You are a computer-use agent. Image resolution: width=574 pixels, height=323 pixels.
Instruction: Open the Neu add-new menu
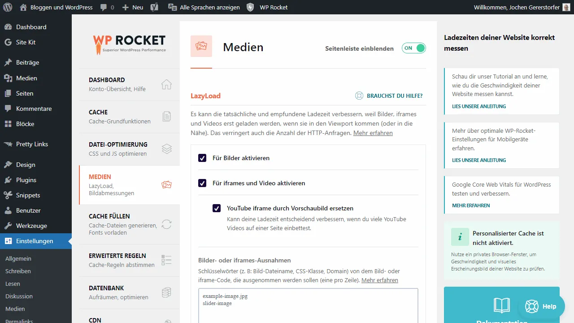pyautogui.click(x=133, y=7)
